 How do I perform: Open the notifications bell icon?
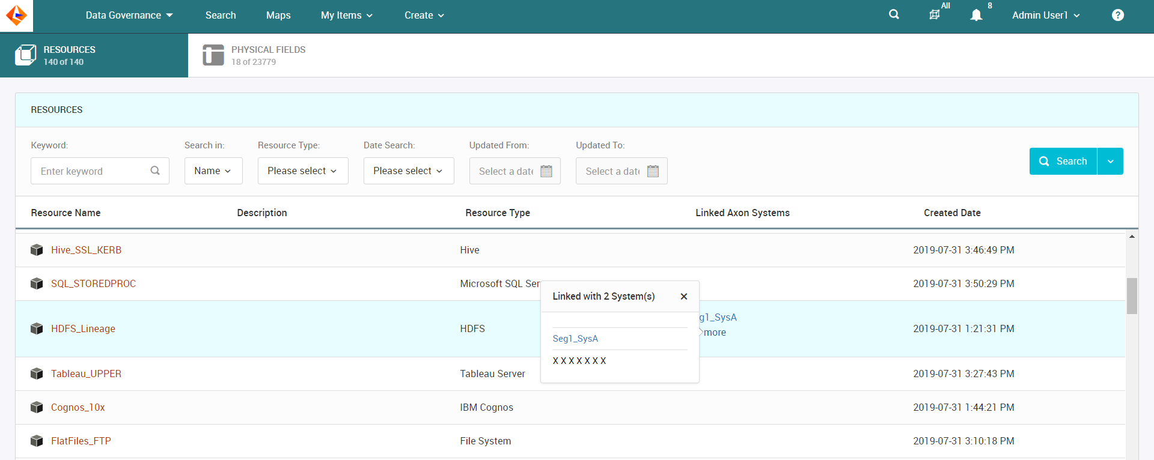pyautogui.click(x=976, y=15)
